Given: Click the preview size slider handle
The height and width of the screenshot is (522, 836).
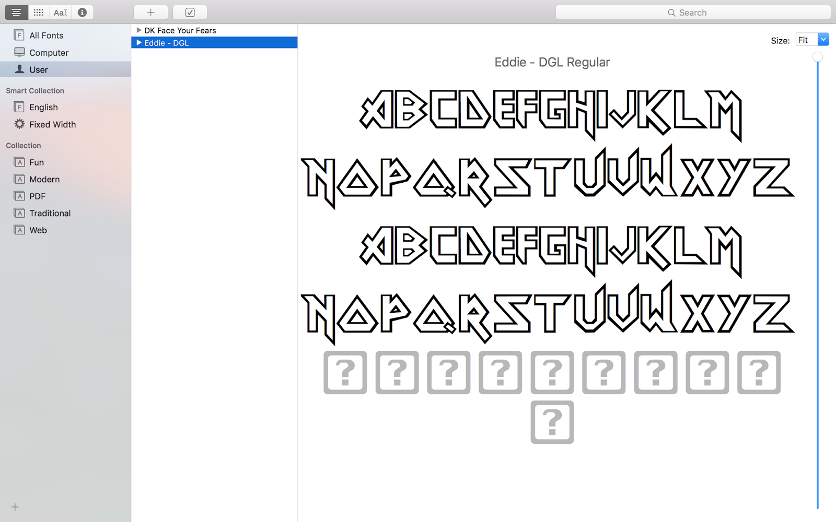Looking at the screenshot, I should pyautogui.click(x=818, y=57).
